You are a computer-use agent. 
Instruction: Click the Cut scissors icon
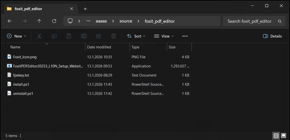39,36
